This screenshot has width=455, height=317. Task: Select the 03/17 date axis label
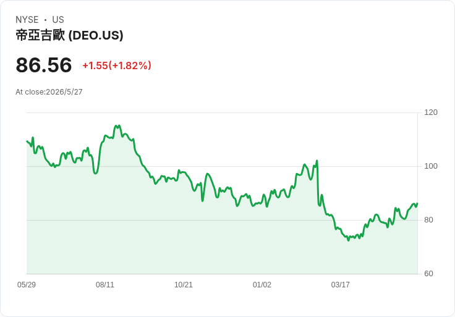341,285
